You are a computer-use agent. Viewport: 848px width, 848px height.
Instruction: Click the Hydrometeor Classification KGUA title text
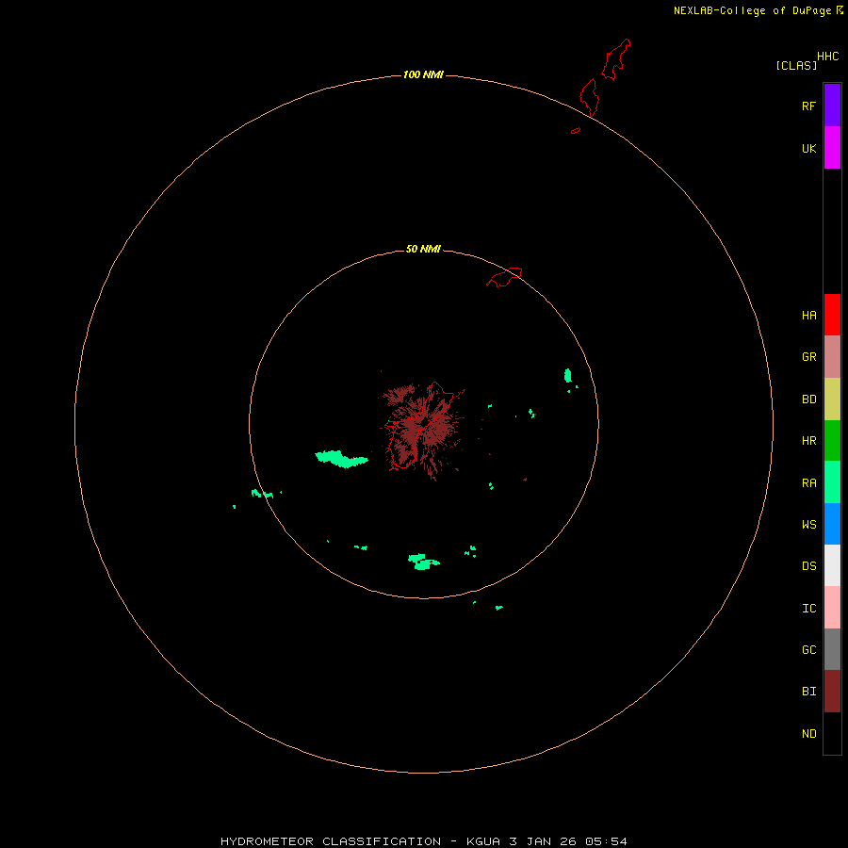pos(423,841)
